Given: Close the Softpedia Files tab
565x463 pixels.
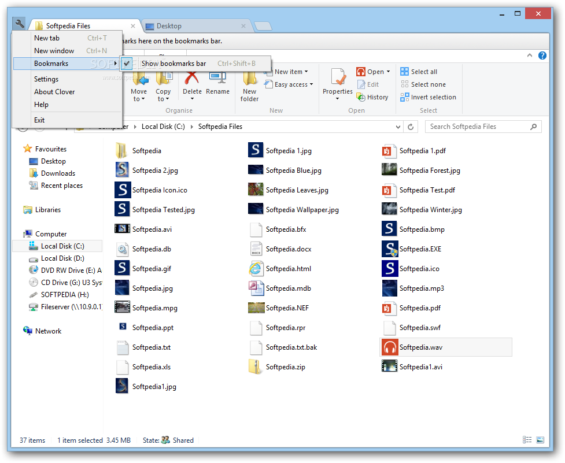Looking at the screenshot, I should tap(133, 26).
